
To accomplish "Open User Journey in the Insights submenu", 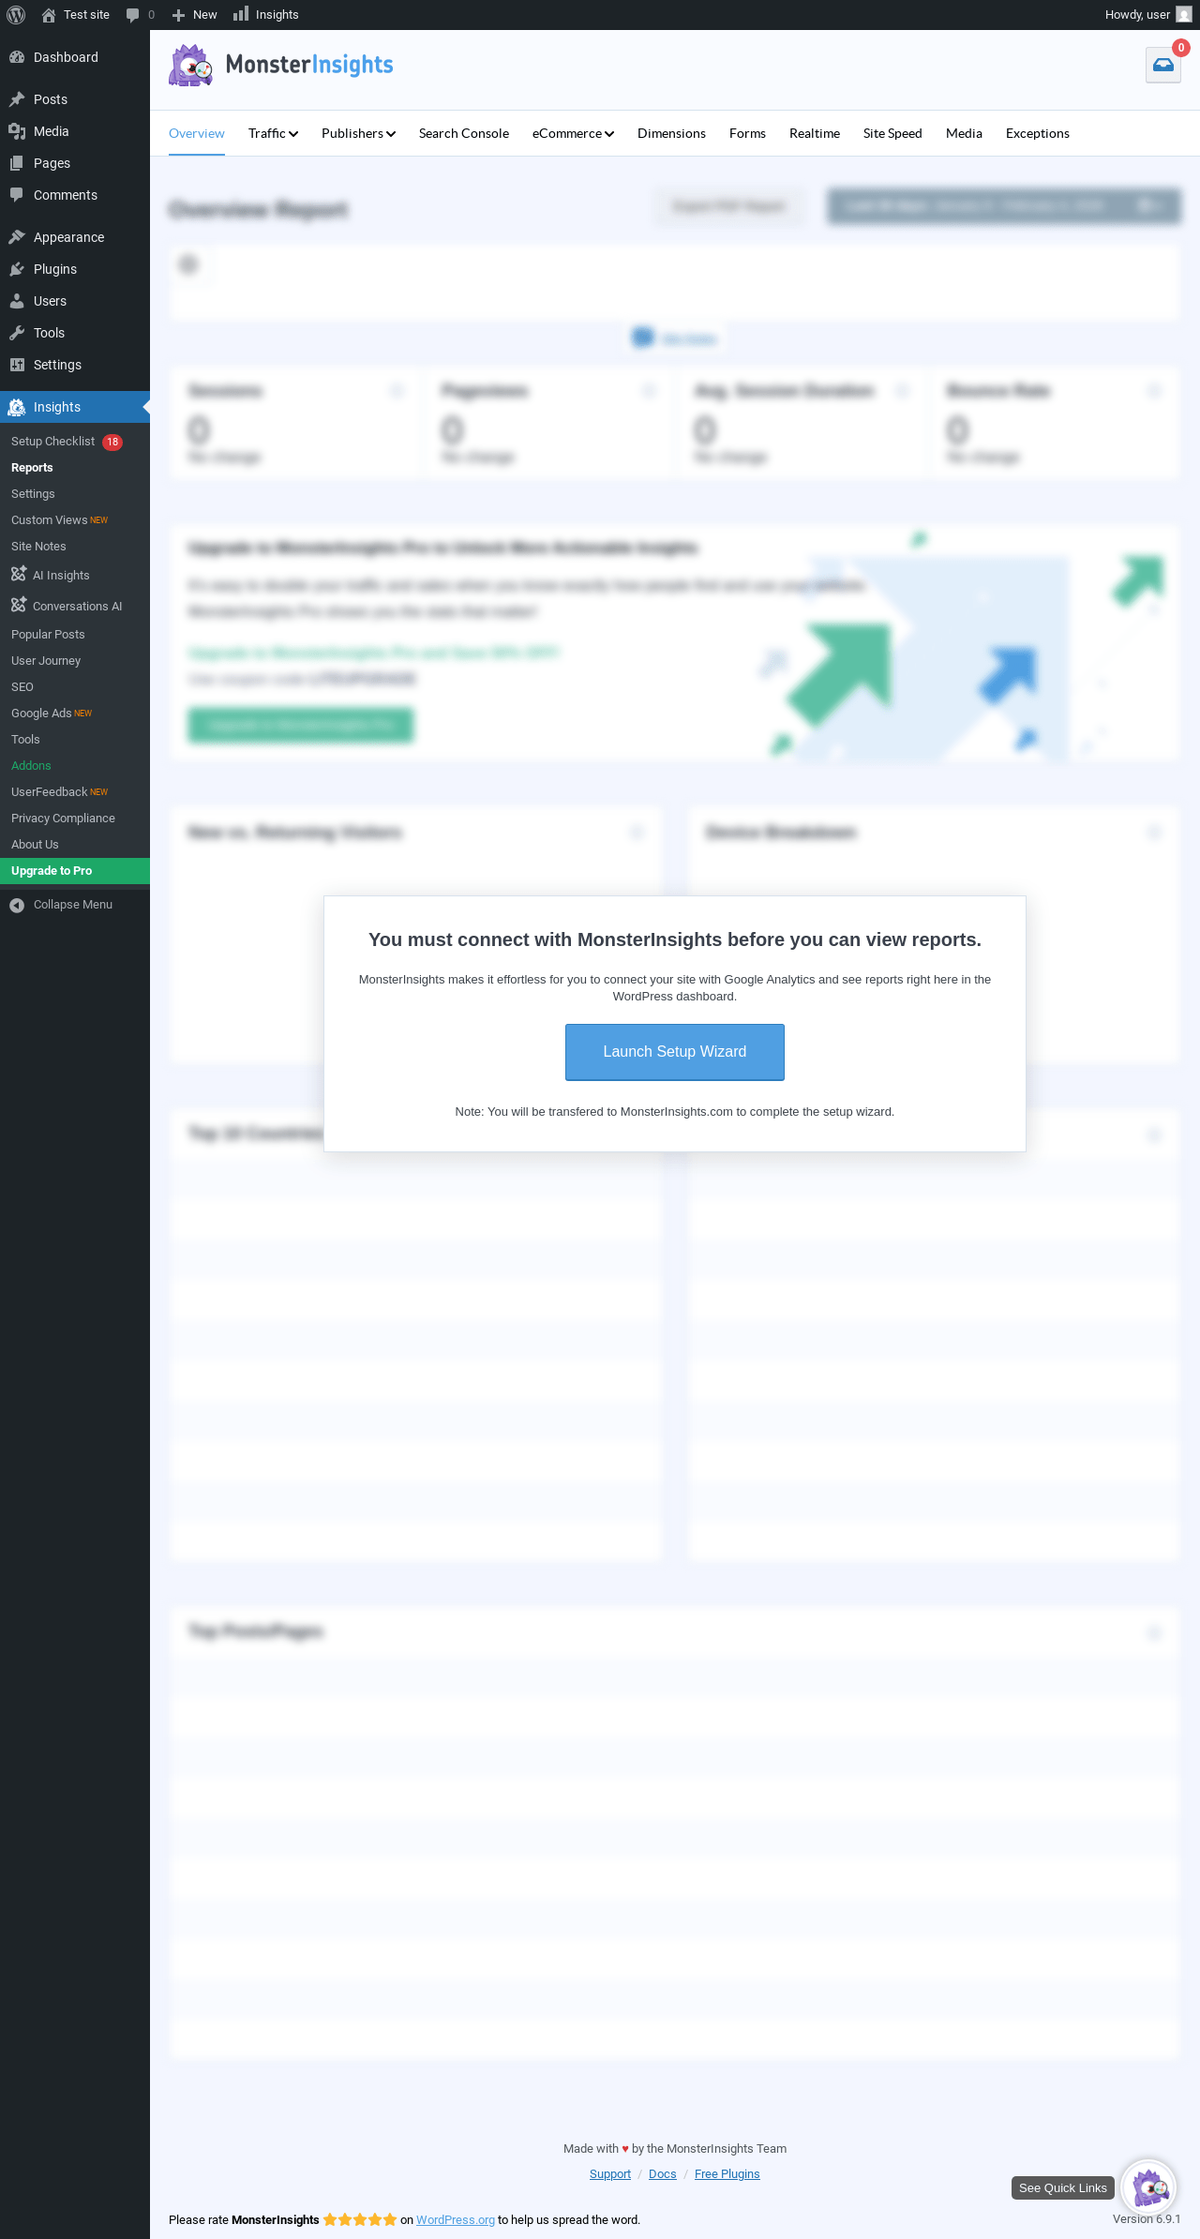I will pos(46,661).
